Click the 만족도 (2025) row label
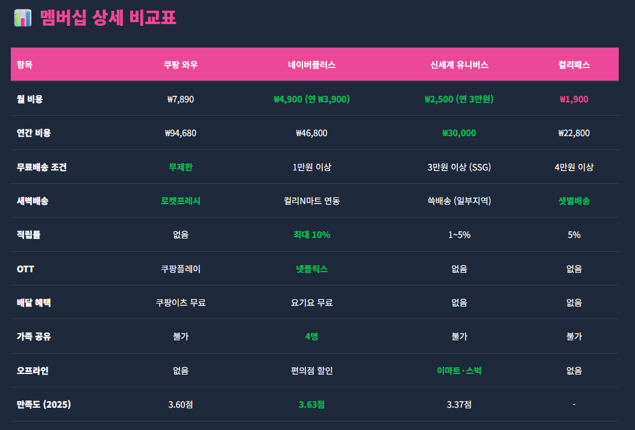Image resolution: width=635 pixels, height=430 pixels. point(44,405)
